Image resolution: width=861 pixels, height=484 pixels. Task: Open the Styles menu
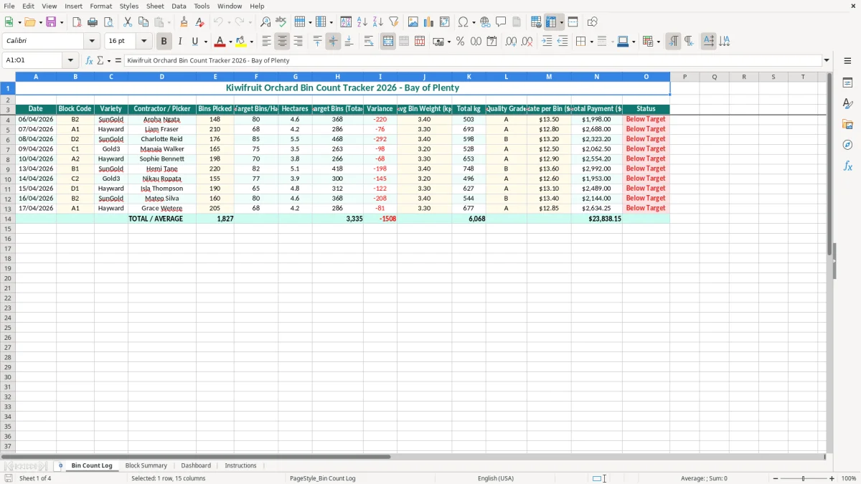129,6
